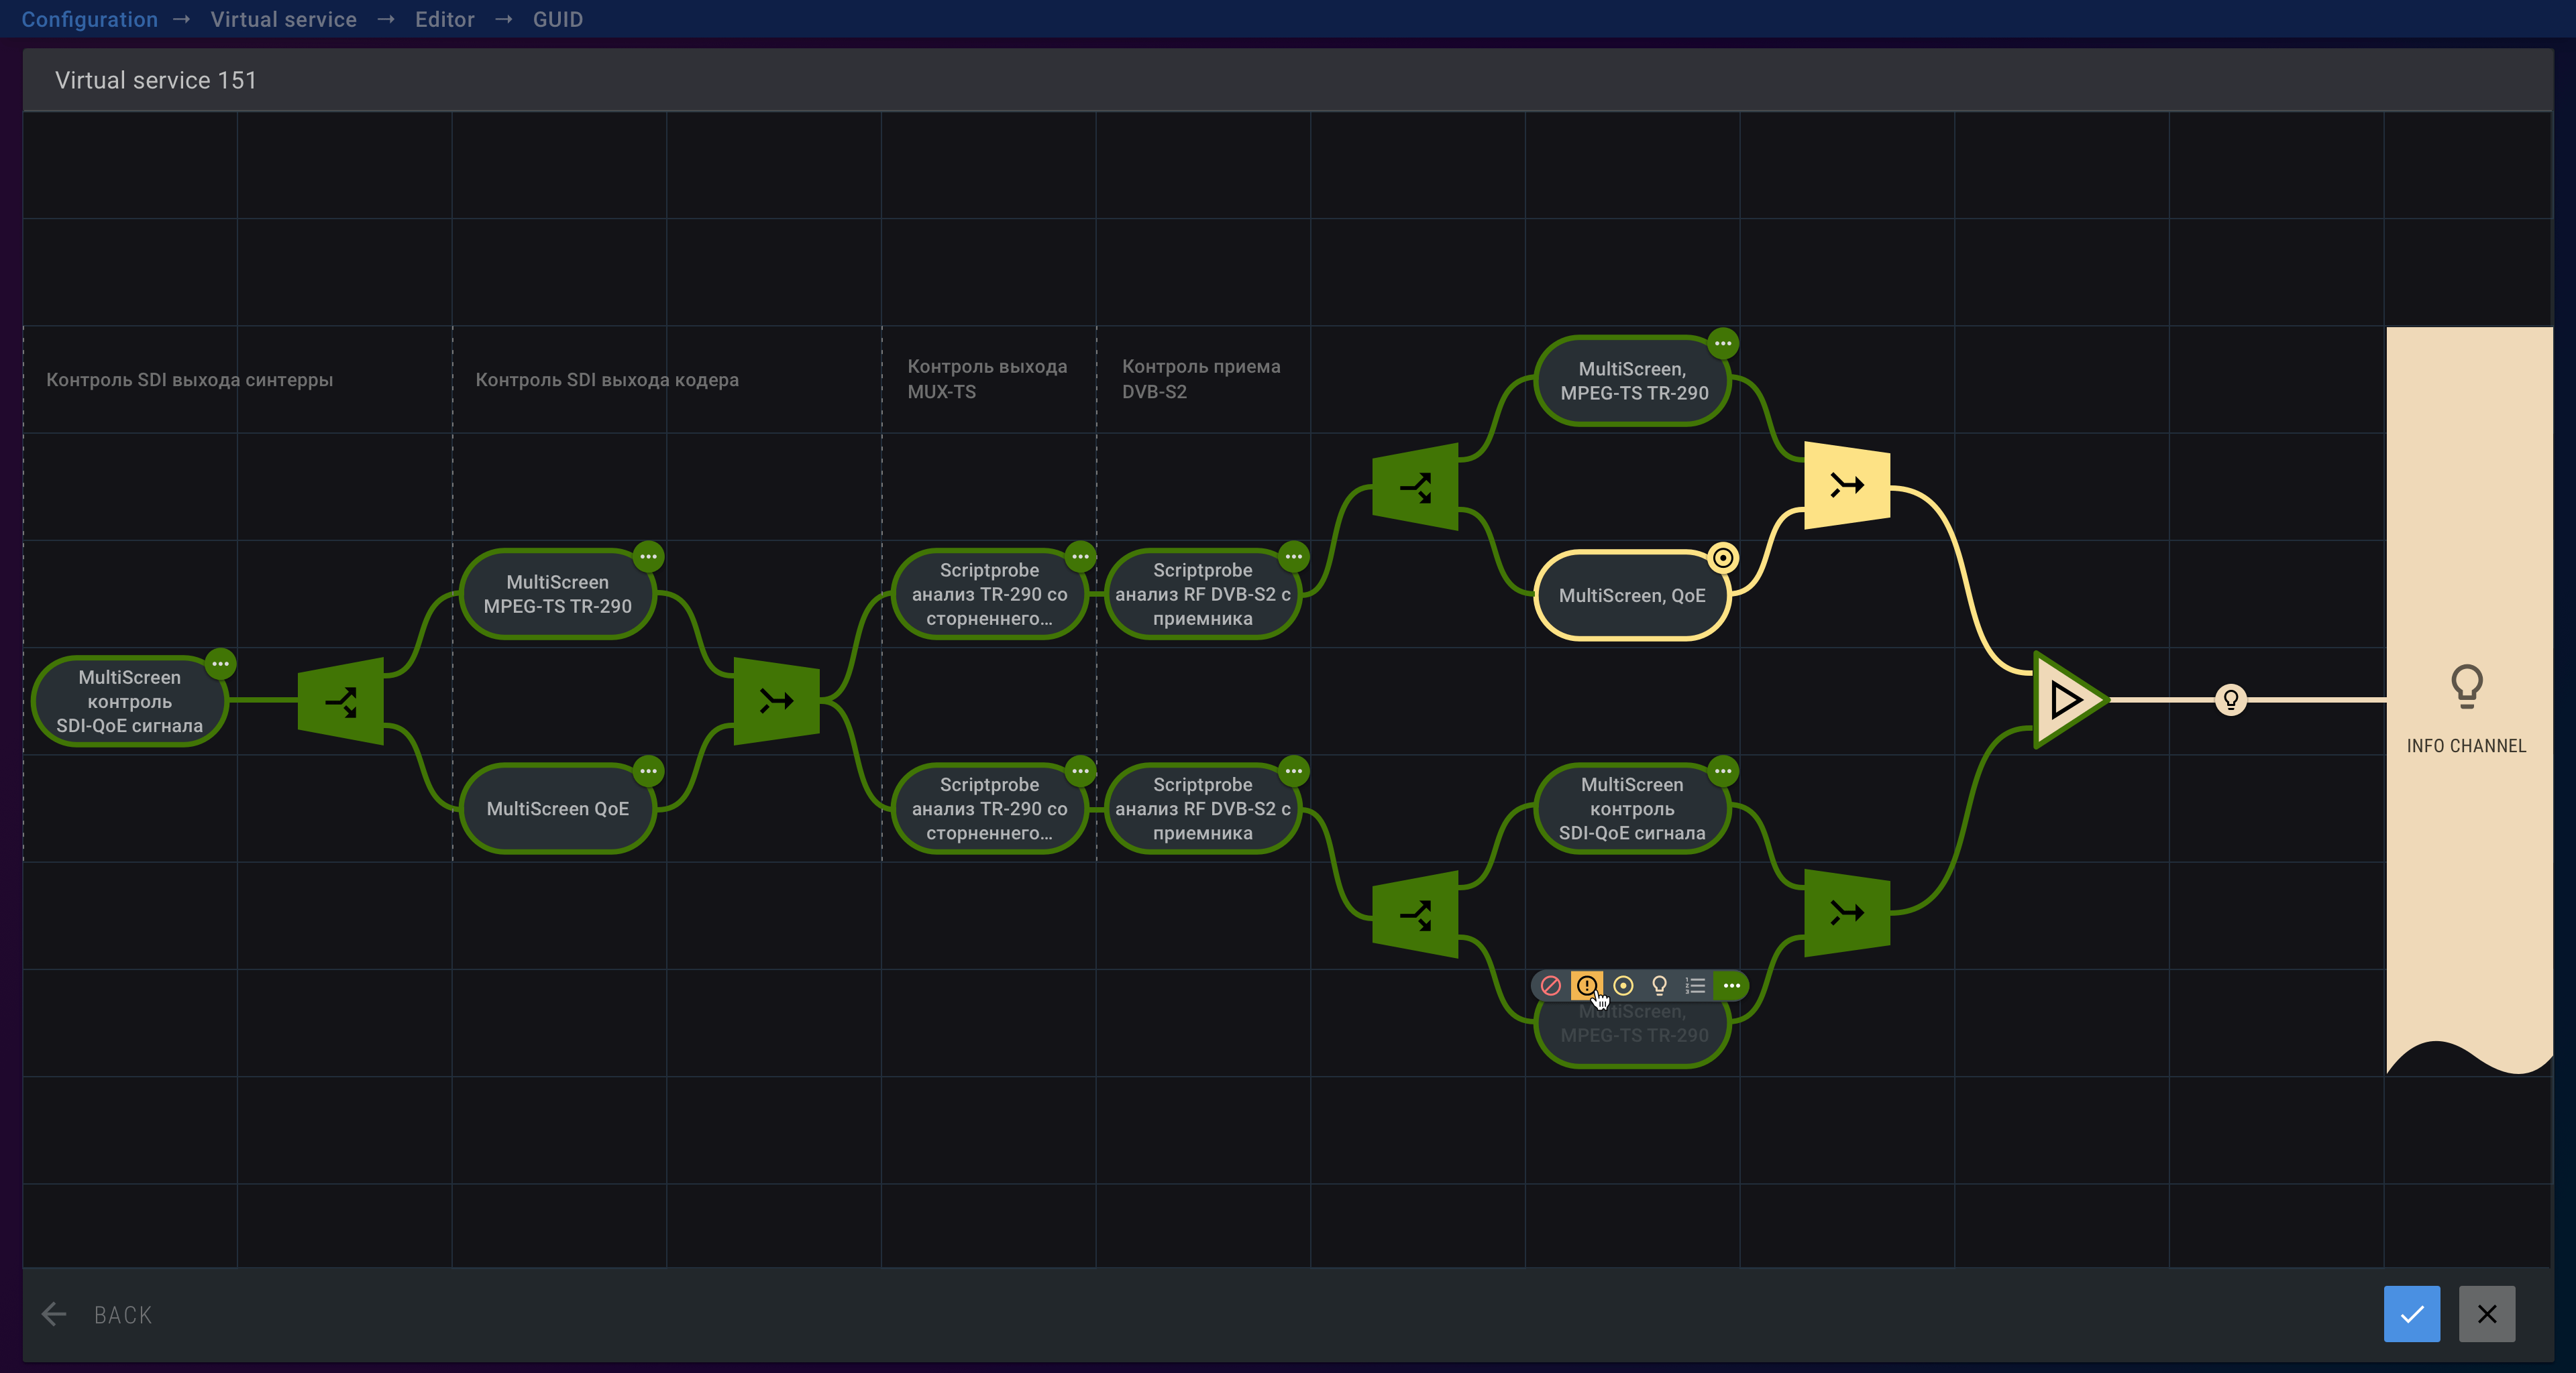Image resolution: width=2576 pixels, height=1373 pixels.
Task: Click the Virtual service 151 title
Action: click(156, 80)
